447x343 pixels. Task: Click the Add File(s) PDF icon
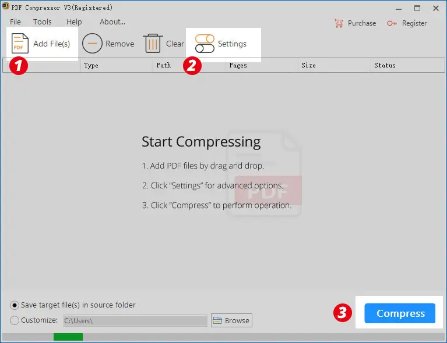pos(20,43)
